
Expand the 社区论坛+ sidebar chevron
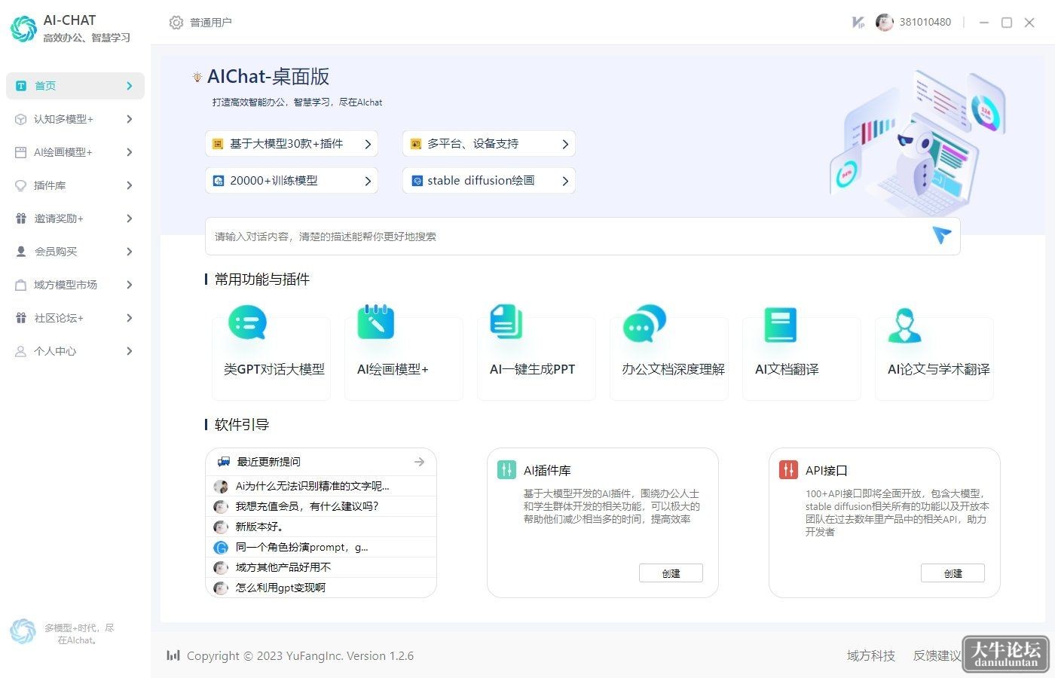coord(130,318)
